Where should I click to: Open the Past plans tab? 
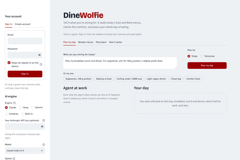(x=101, y=42)
